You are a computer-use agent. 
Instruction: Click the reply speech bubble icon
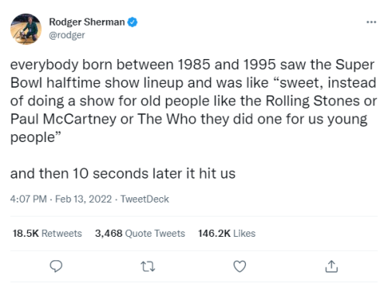pos(56,266)
